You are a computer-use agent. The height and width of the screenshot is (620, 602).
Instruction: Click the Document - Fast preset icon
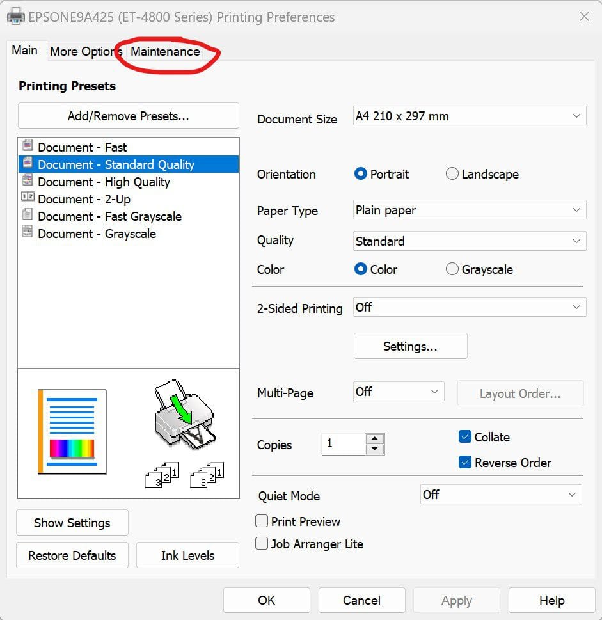coord(28,145)
